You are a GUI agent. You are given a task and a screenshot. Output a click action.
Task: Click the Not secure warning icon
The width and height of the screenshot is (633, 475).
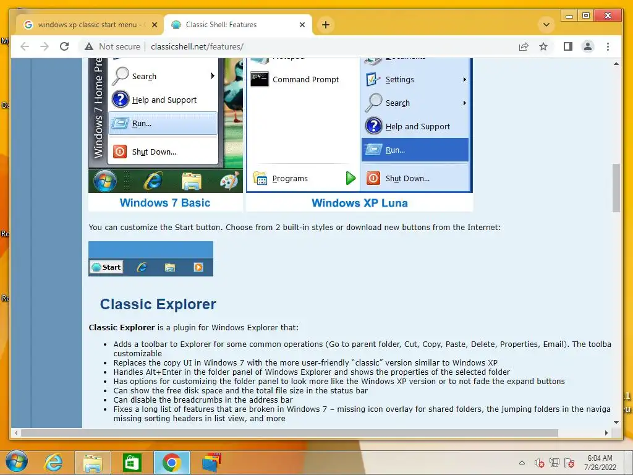pyautogui.click(x=89, y=46)
